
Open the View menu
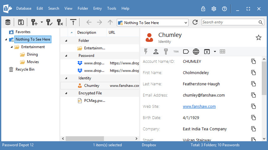[68, 8]
